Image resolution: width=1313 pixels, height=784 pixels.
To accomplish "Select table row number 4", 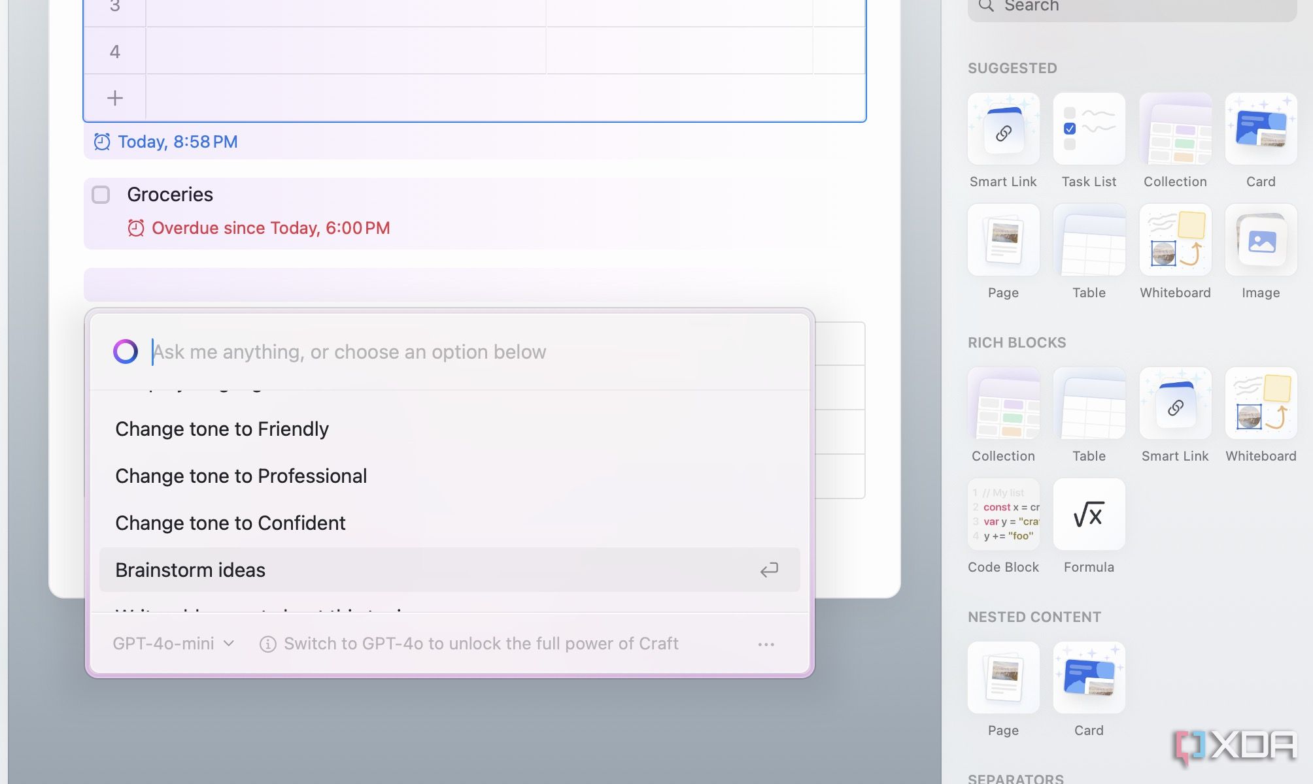I will [115, 52].
